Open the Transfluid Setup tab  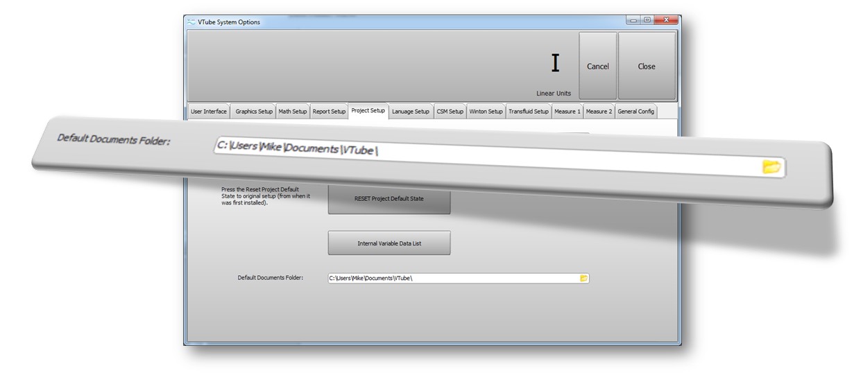point(528,112)
